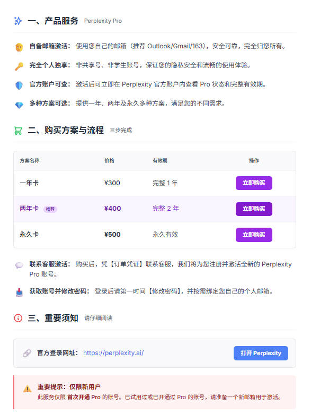
Task: Click the 官方登录网址 label
Action: [x=58, y=353]
